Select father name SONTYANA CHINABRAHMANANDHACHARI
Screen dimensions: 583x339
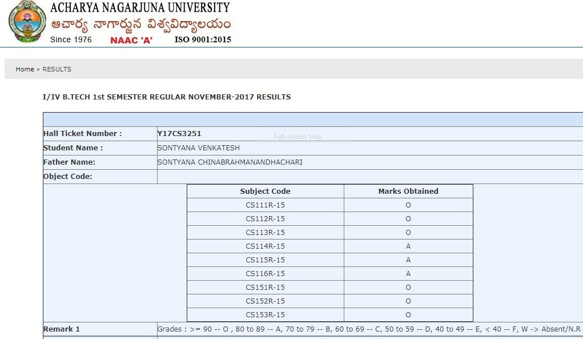point(230,162)
